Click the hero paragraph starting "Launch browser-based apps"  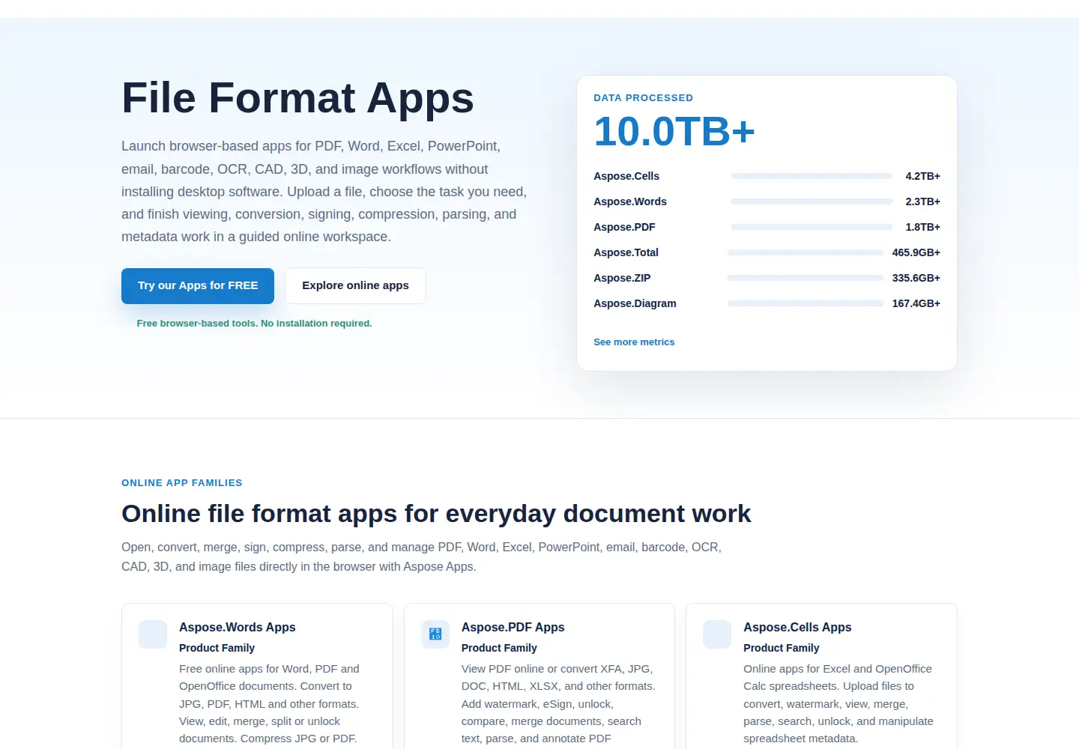(324, 192)
